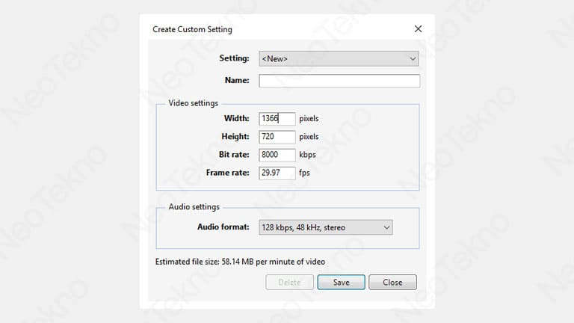This screenshot has width=574, height=323.
Task: Click the Frame rate label
Action: (227, 173)
